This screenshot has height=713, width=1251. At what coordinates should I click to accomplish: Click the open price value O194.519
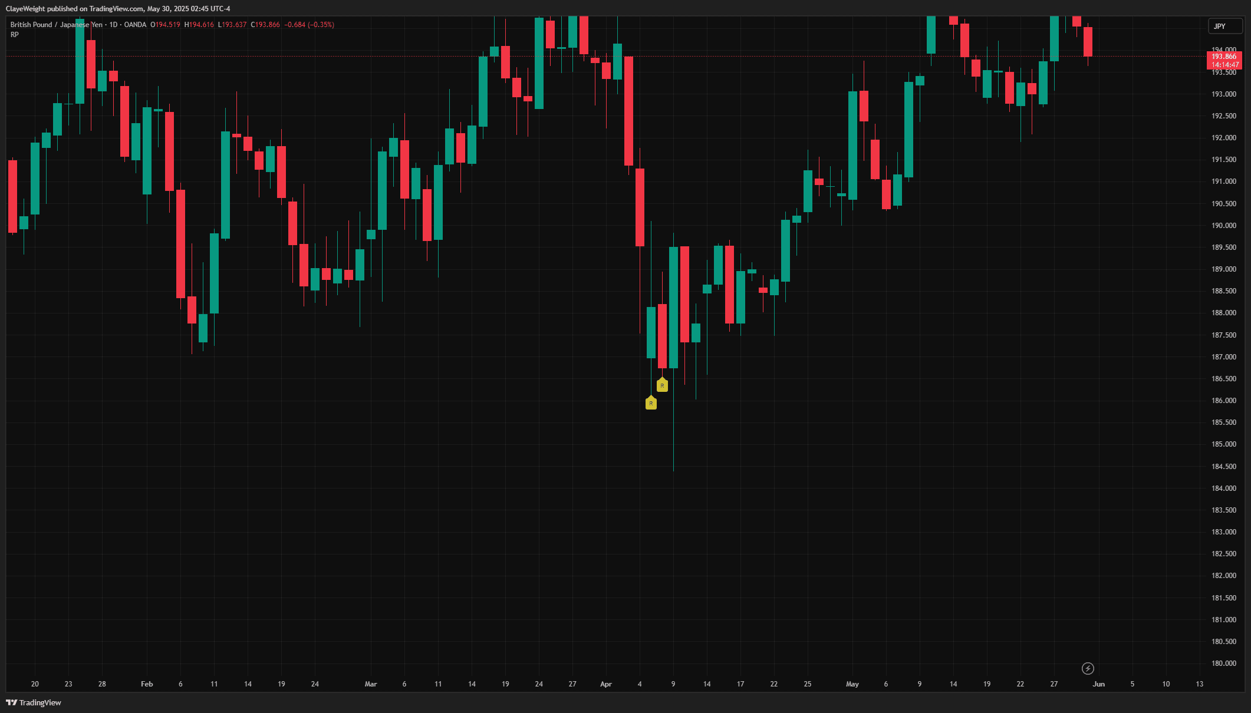point(165,25)
